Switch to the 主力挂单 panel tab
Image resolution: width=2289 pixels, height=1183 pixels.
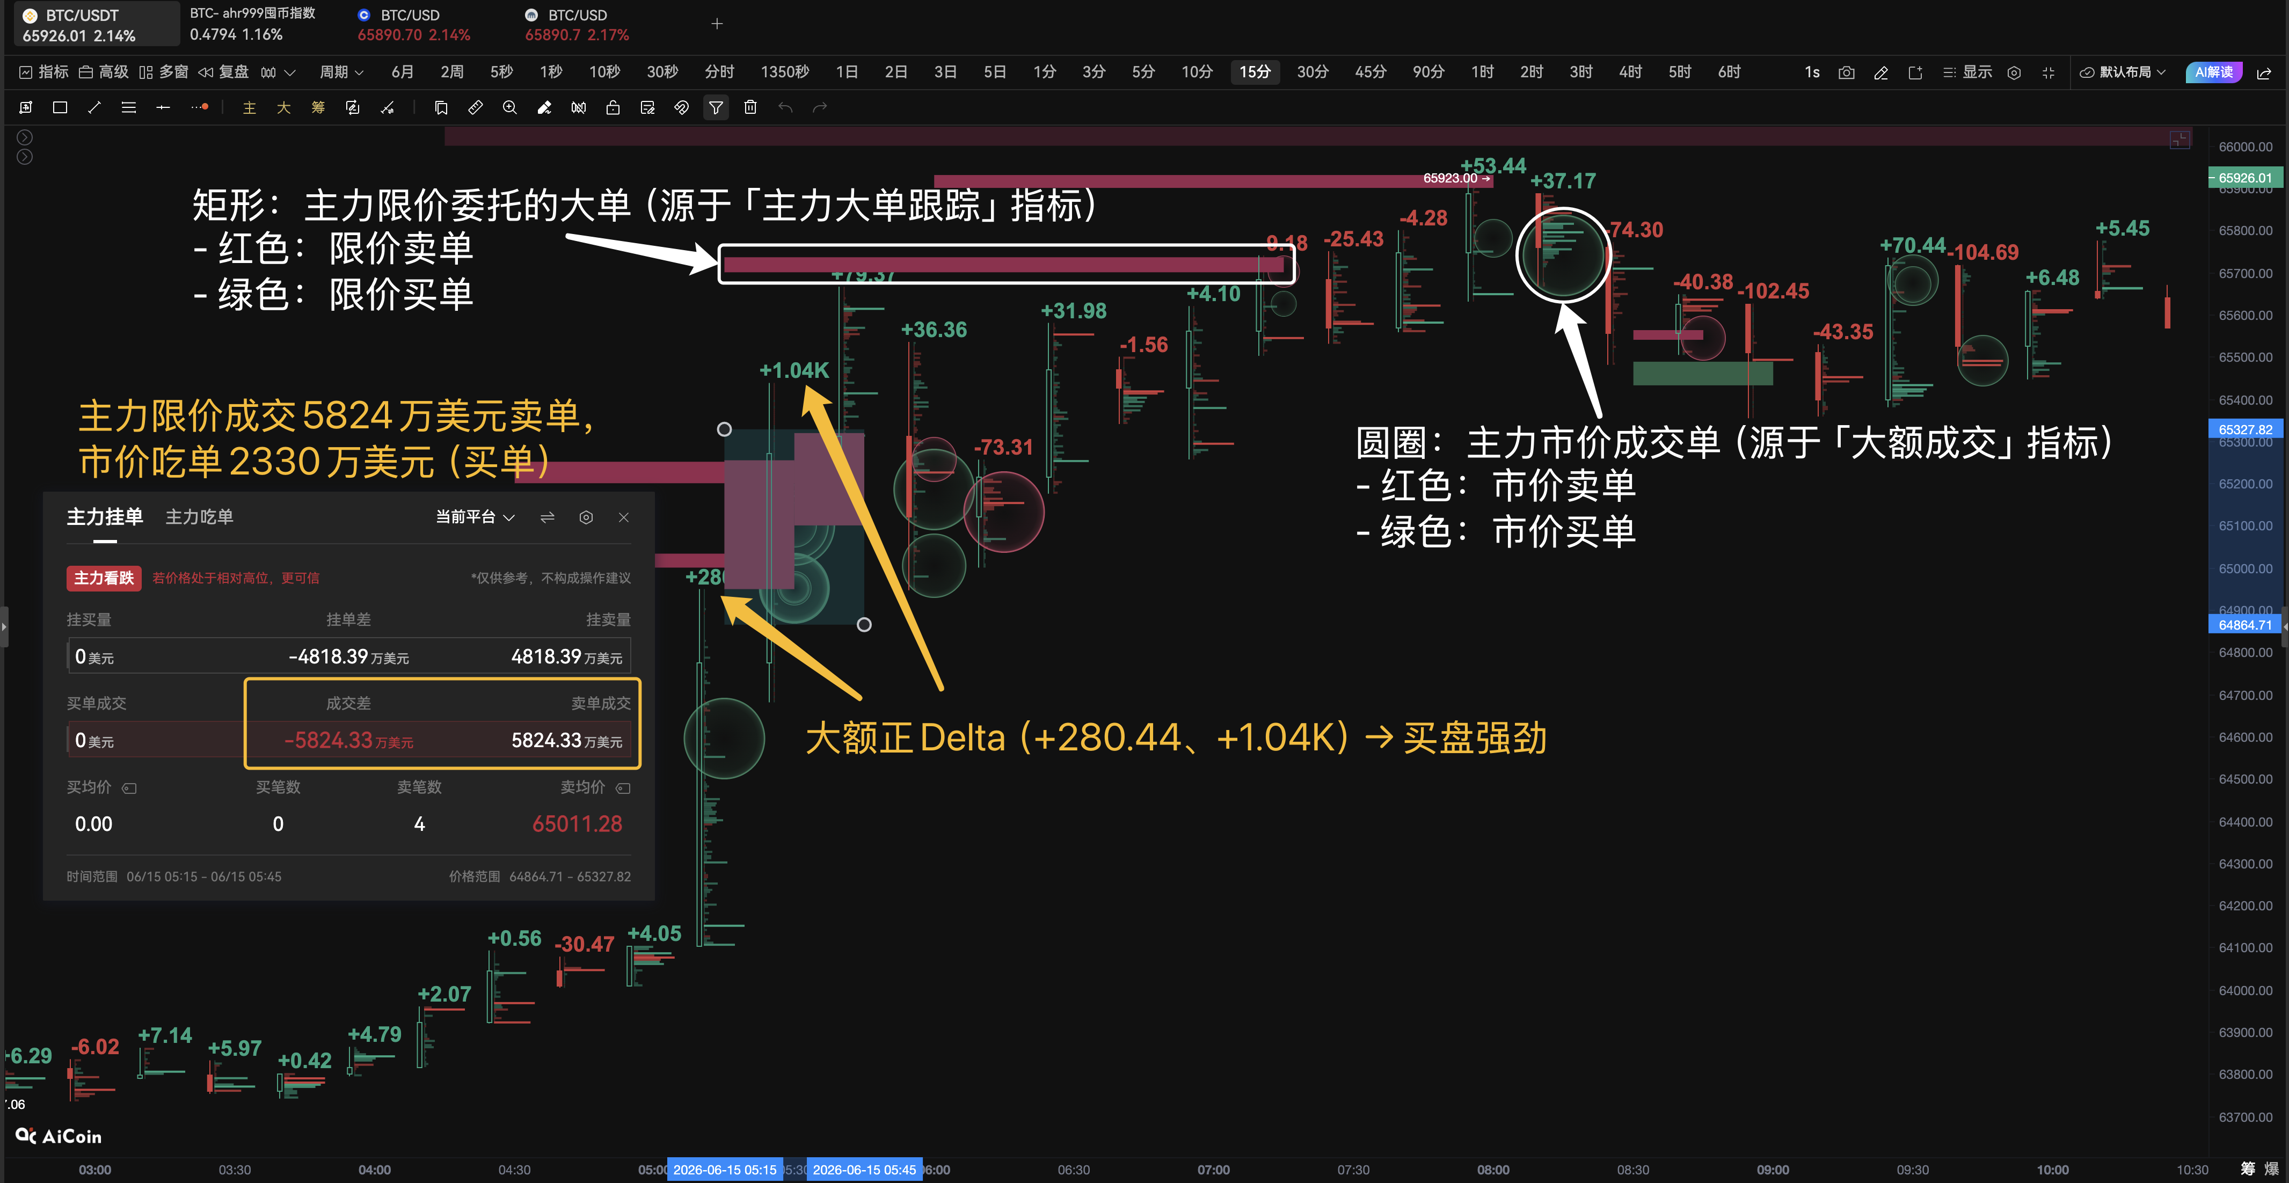click(105, 516)
